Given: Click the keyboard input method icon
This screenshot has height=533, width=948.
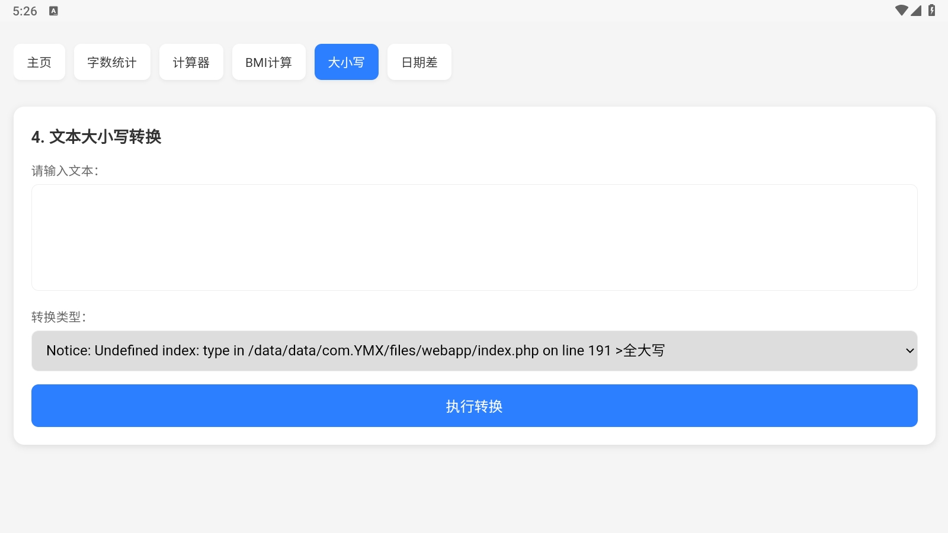Looking at the screenshot, I should tap(54, 10).
